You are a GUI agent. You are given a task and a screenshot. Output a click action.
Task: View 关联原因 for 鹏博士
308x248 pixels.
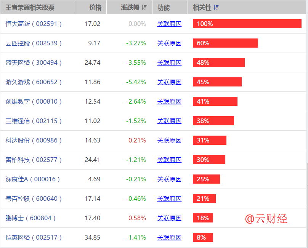pos(169,218)
